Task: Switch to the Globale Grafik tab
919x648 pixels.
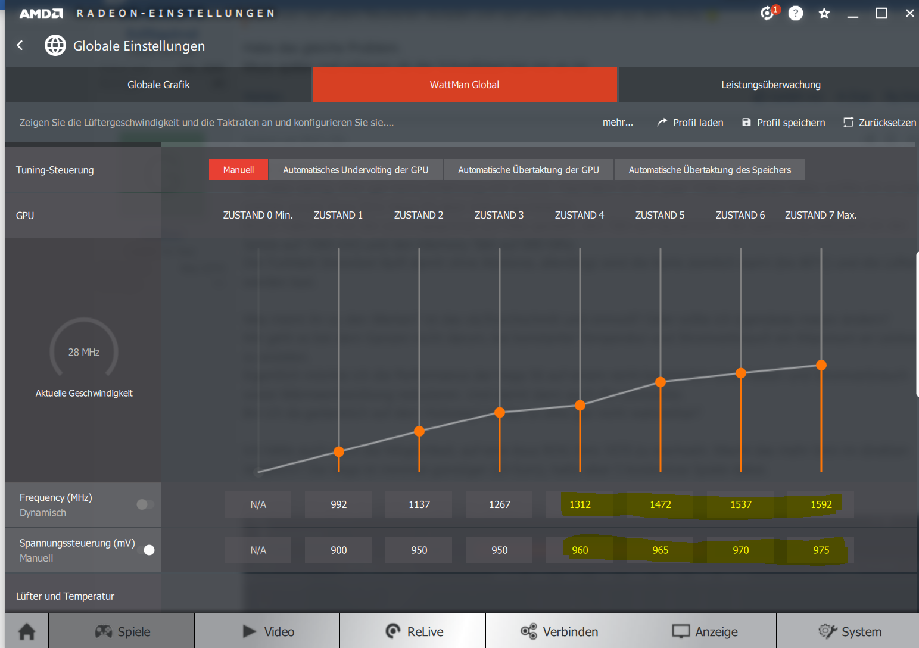Action: pos(158,85)
